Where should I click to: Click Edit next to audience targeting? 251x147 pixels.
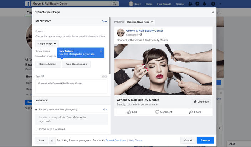[x=105, y=110]
